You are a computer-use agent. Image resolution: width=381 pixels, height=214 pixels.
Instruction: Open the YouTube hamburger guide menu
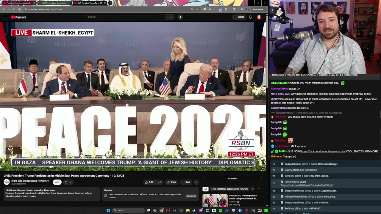(5, 17)
